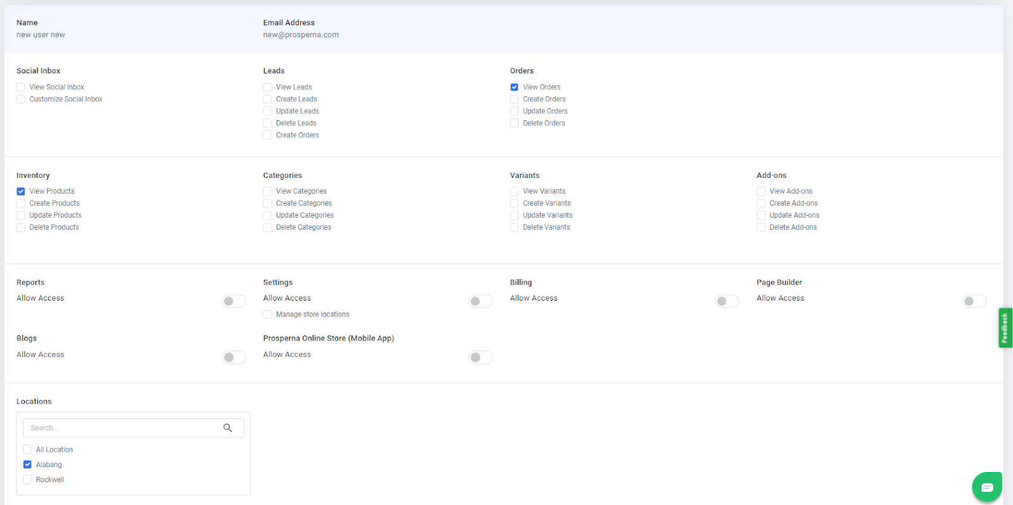Check View Social Inbox
Viewport: 1013px width, 505px height.
[21, 87]
